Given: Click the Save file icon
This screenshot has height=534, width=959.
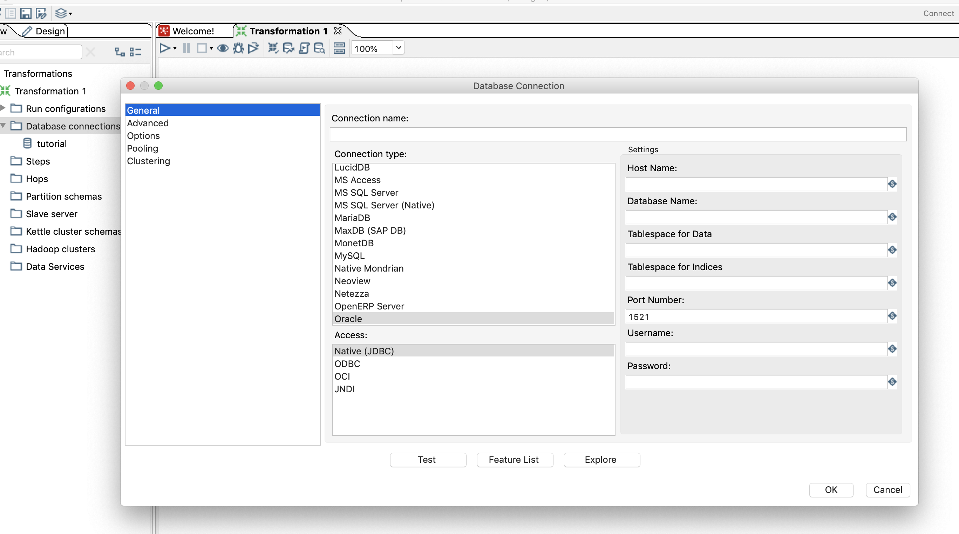Looking at the screenshot, I should click(x=26, y=14).
